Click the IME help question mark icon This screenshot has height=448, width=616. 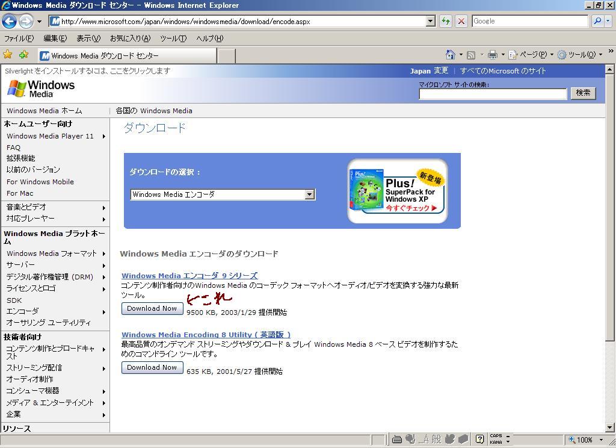(x=479, y=440)
